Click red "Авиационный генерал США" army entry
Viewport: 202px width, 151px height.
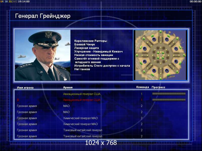[82, 100]
